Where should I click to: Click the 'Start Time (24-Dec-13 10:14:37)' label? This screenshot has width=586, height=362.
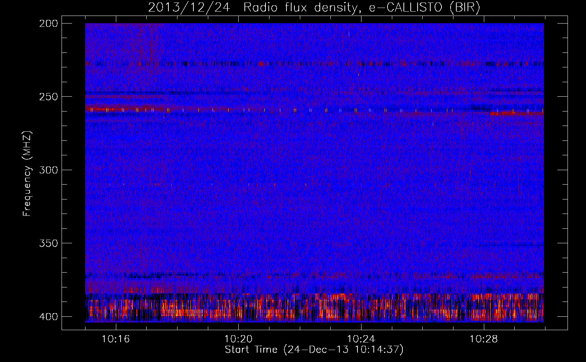(x=314, y=350)
